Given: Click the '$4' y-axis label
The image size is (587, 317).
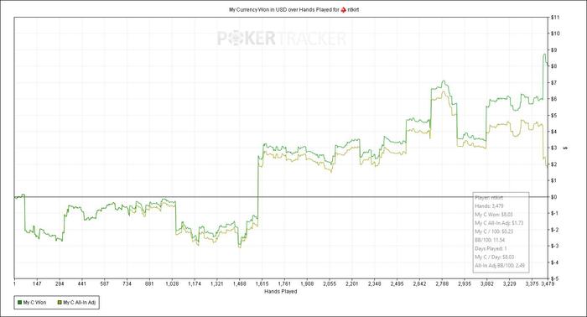Looking at the screenshot, I should point(554,132).
